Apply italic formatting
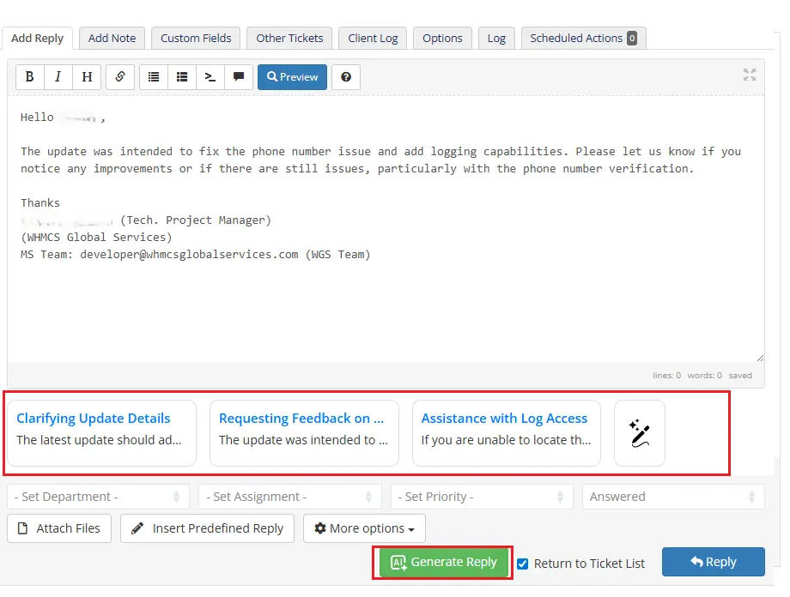Image resolution: width=790 pixels, height=597 pixels. [x=58, y=76]
